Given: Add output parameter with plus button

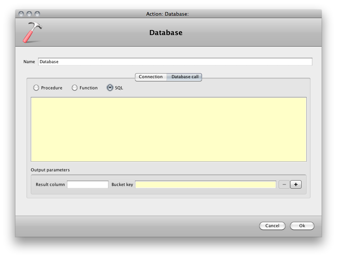Looking at the screenshot, I should coord(296,184).
